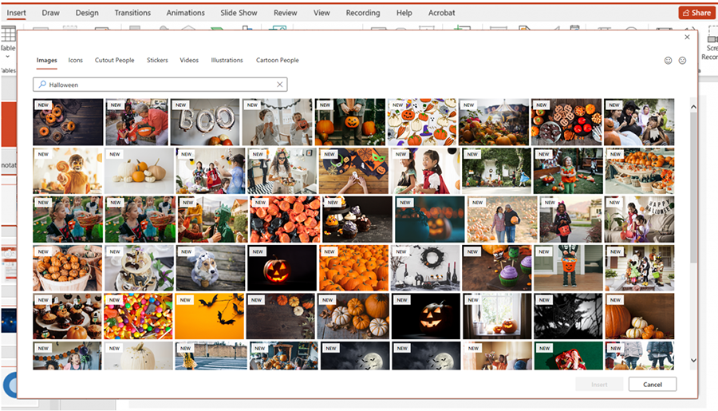Select the black wreath decoration image

[425, 268]
